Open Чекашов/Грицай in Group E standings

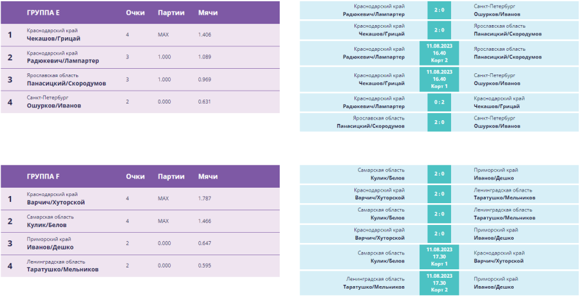coord(53,39)
